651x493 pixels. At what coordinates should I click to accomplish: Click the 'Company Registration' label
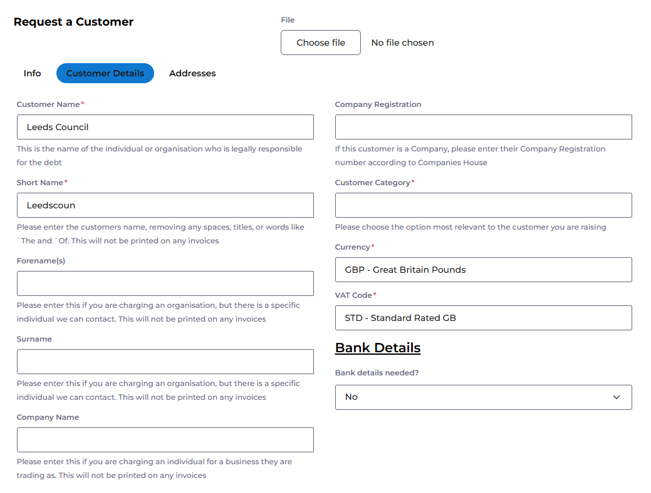click(x=378, y=104)
